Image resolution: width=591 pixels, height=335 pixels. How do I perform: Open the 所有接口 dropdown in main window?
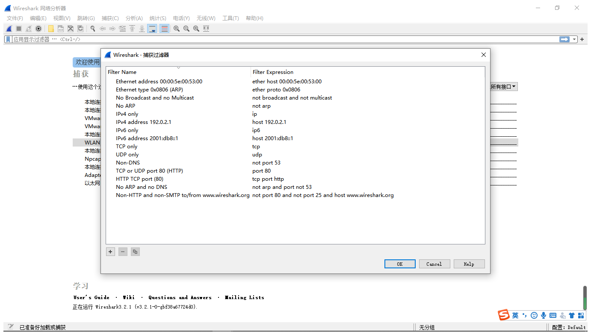pos(504,87)
